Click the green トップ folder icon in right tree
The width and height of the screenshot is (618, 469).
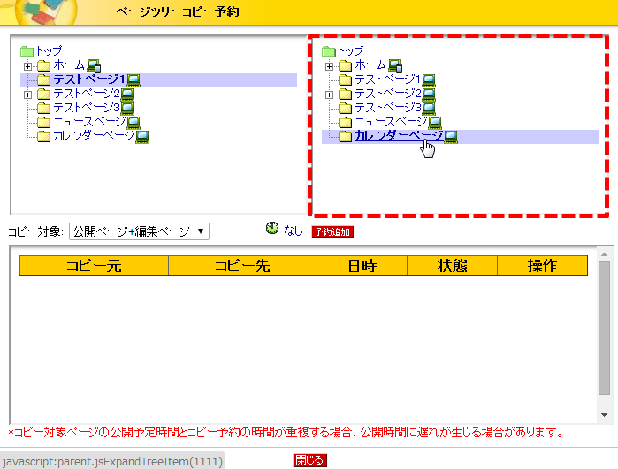(329, 51)
